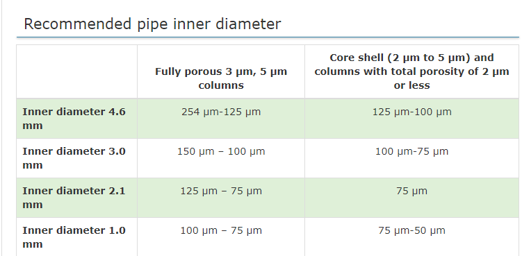
Task: Click the '125 µm-100 µm' cell
Action: [411, 112]
